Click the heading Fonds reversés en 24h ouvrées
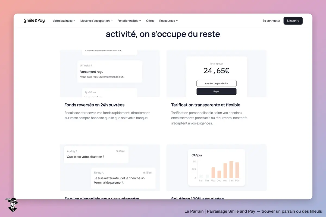The width and height of the screenshot is (326, 217). [x=95, y=105]
